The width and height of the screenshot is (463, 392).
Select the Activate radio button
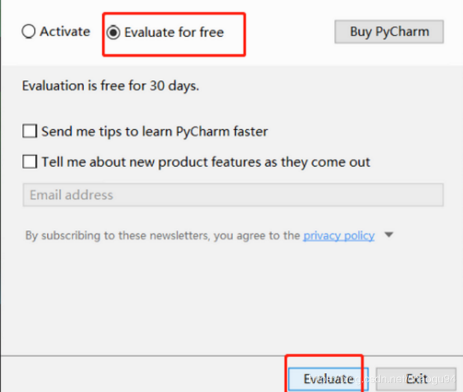pos(56,31)
